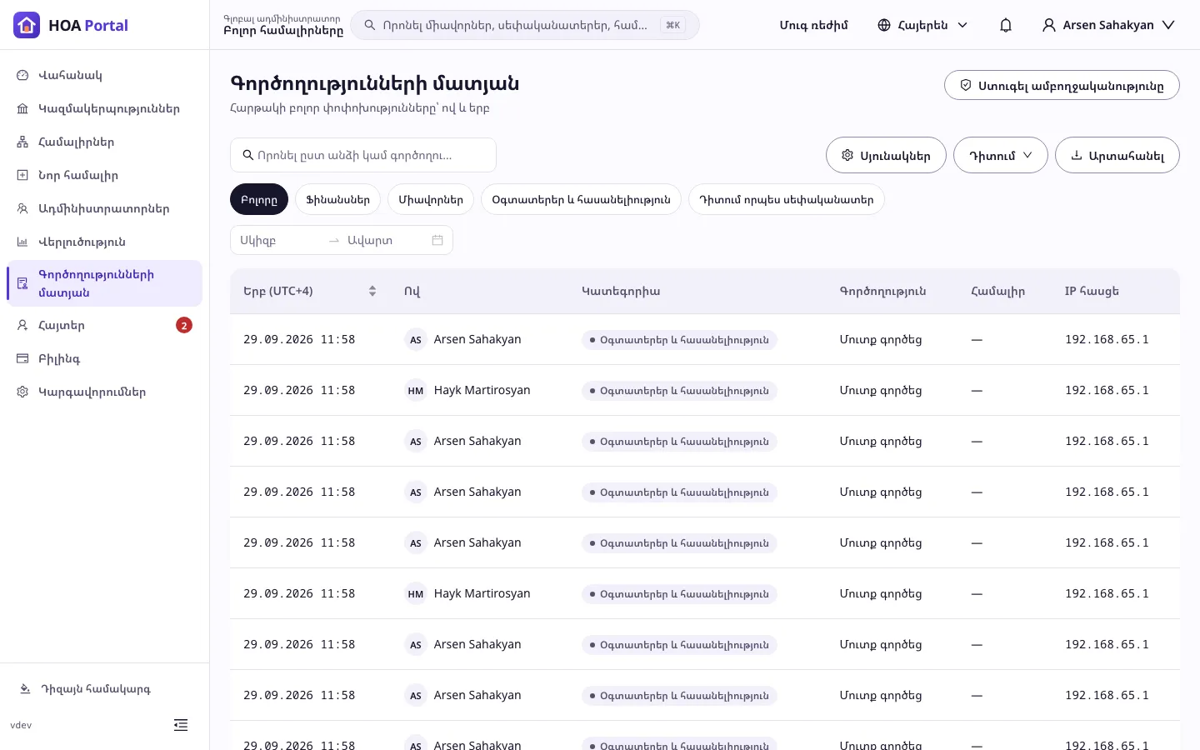Filter by Օգտատերեր և հասանելիություն tab
The width and height of the screenshot is (1200, 750).
(581, 200)
